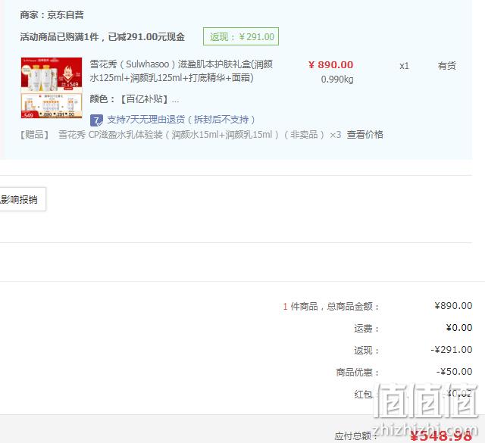
Task: Select the 运费 ¥0.00 value
Action: [459, 328]
